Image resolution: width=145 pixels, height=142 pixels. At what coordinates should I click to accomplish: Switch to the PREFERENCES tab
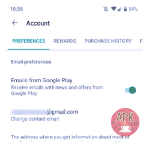coord(29,41)
